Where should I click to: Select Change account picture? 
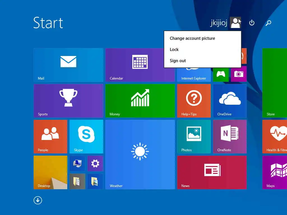pos(192,38)
